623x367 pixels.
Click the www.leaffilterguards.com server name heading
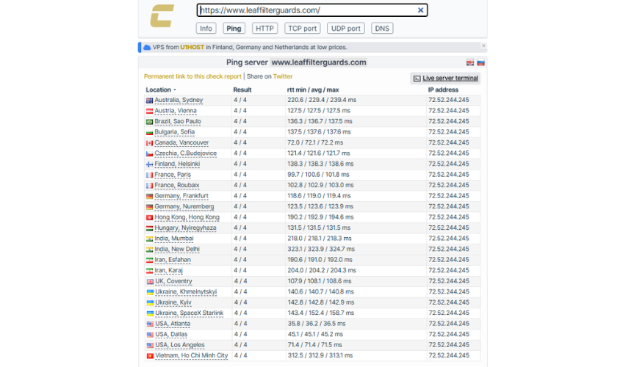pyautogui.click(x=319, y=62)
